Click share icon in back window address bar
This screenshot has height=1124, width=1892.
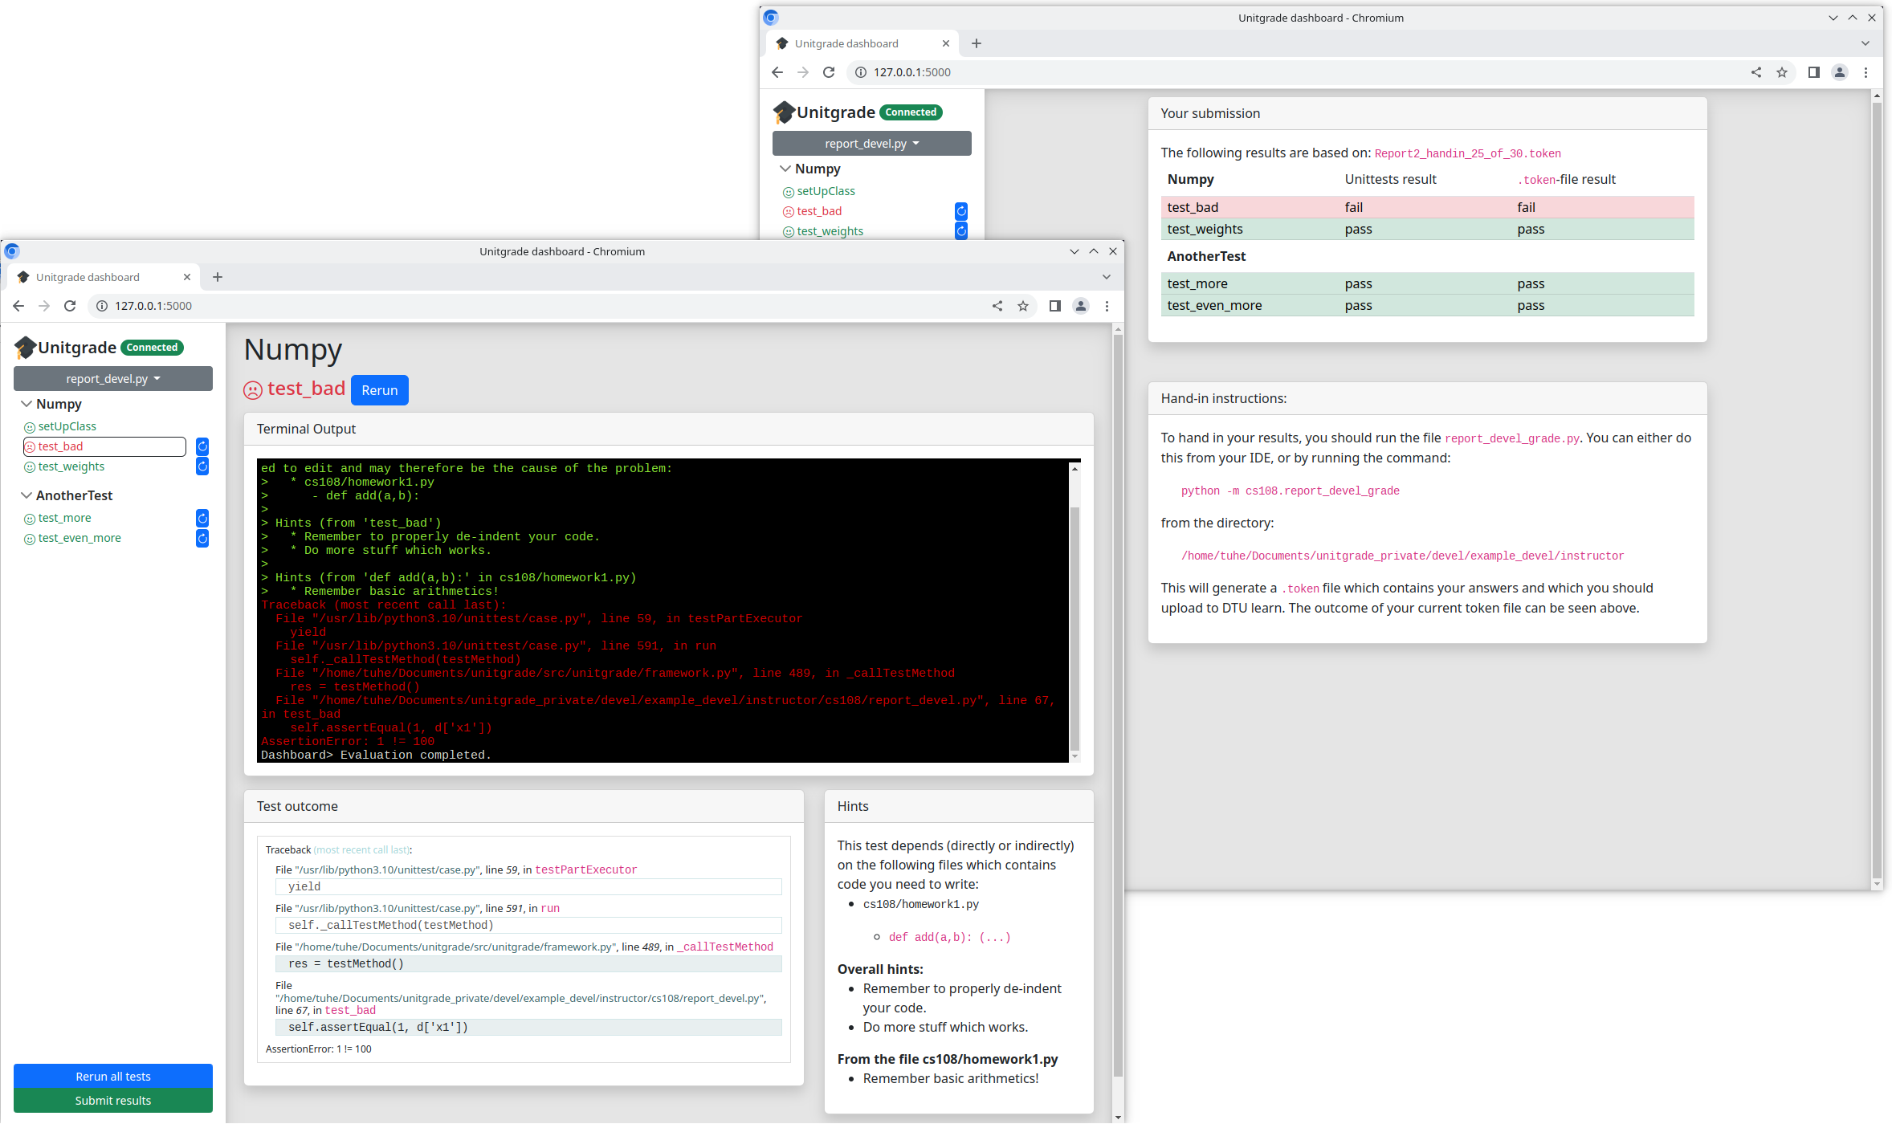point(1756,72)
